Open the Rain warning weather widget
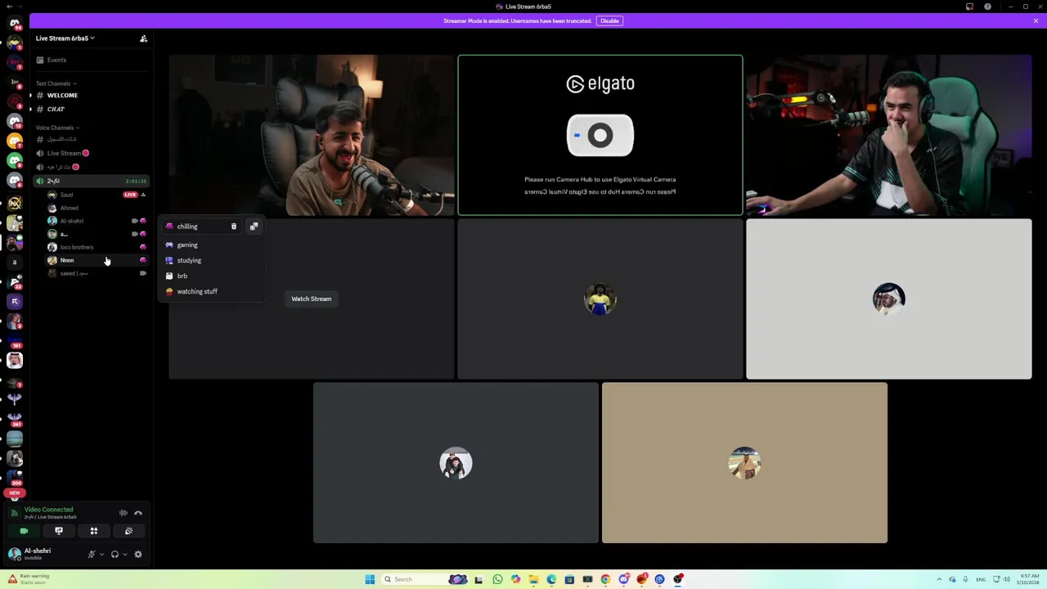Image resolution: width=1047 pixels, height=589 pixels. point(29,579)
